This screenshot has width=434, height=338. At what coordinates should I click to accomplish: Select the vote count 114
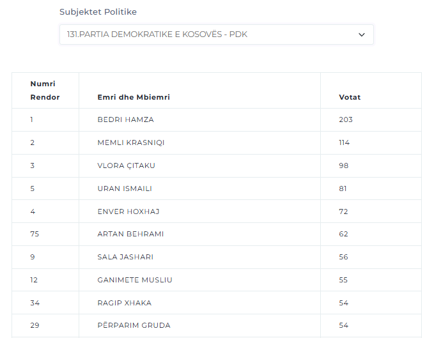coord(344,142)
